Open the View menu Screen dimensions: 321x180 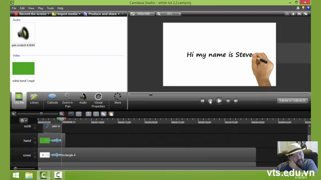(x=31, y=8)
